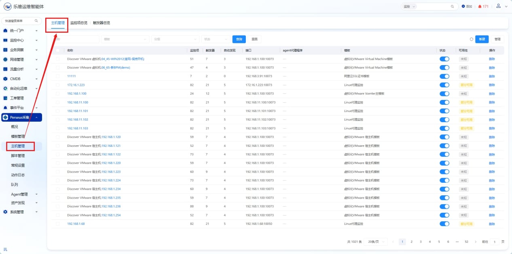Viewport: 512px width, 254px height.
Task: Go to page 2 in pagination
Action: tap(411, 241)
